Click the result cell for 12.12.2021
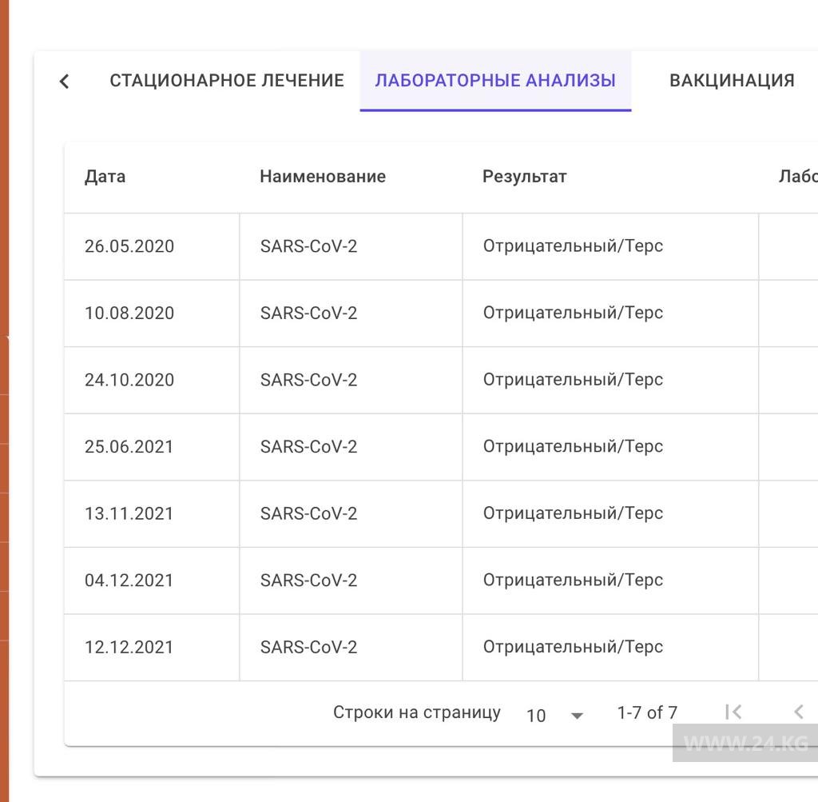 click(x=573, y=647)
